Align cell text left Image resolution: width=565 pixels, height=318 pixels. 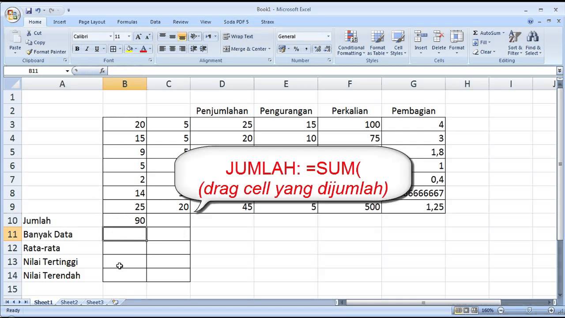[x=162, y=49]
